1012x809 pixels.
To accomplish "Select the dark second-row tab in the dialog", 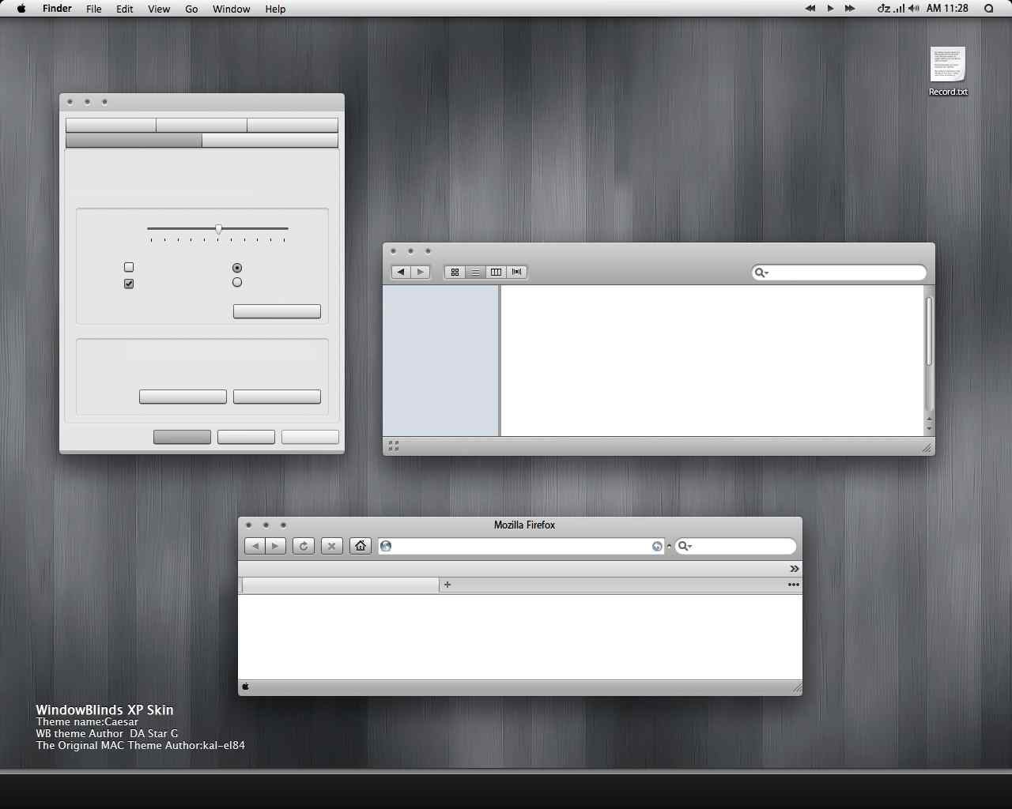I will click(x=134, y=141).
